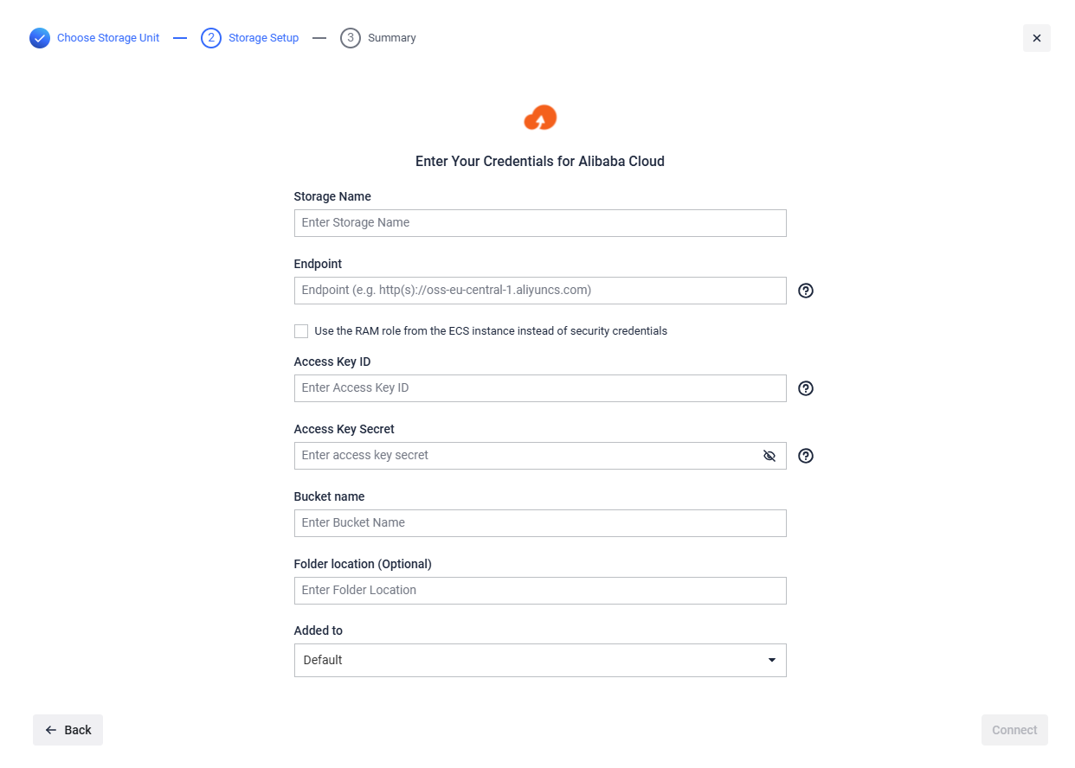Click the Access Key Secret help icon
The height and width of the screenshot is (768, 1075).
tap(806, 456)
